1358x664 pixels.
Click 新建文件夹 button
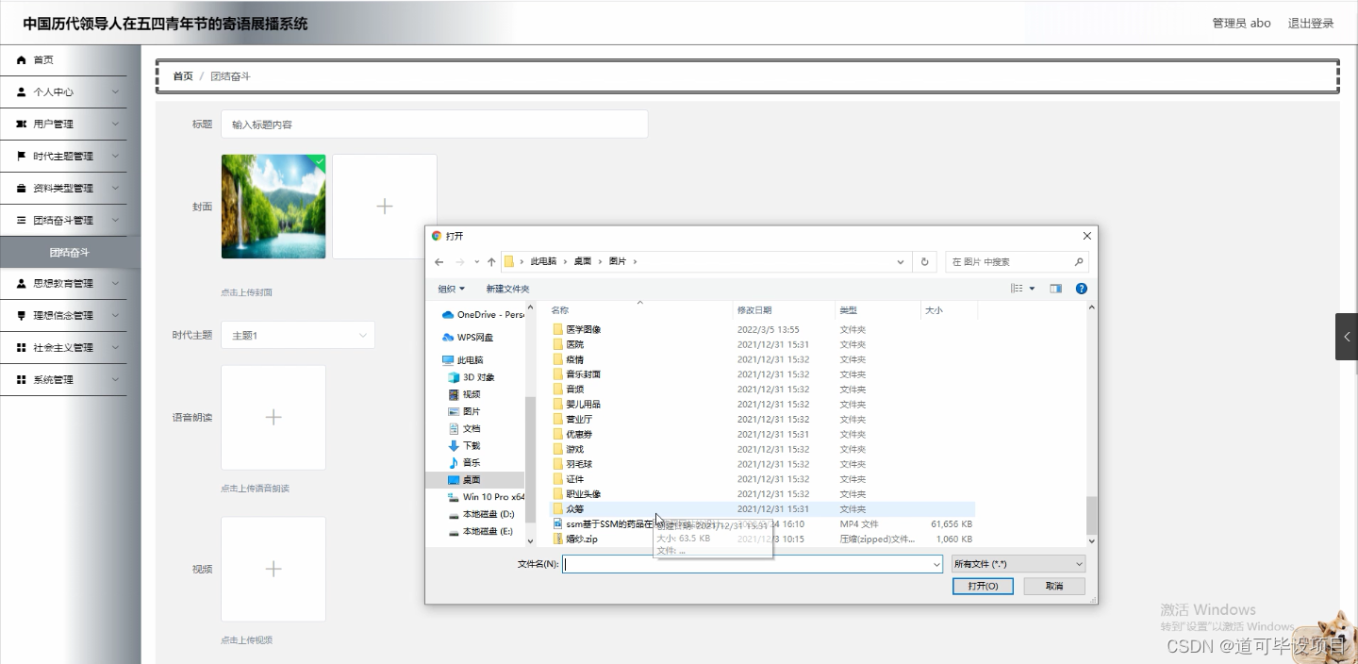(507, 289)
